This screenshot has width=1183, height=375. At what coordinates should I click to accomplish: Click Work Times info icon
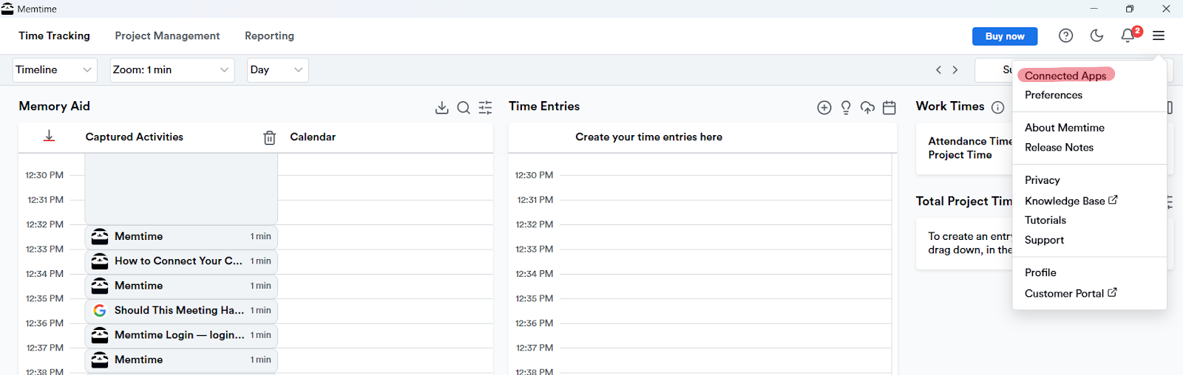(997, 108)
